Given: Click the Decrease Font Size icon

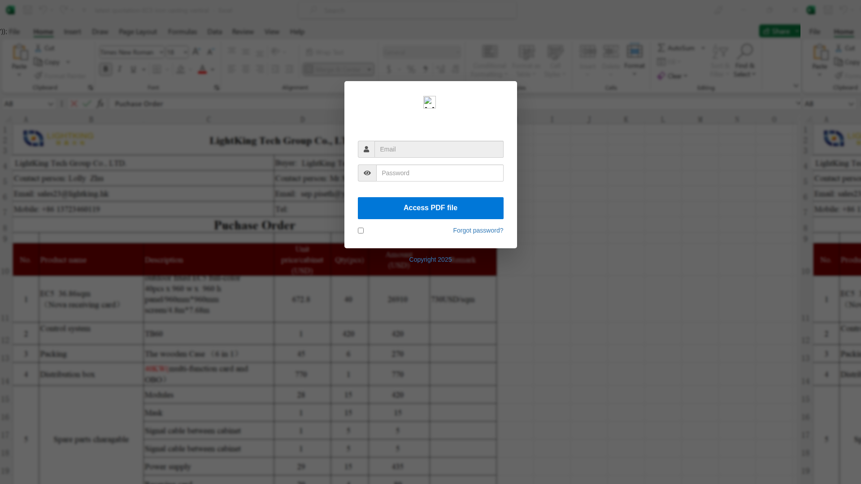Looking at the screenshot, I should (210, 52).
